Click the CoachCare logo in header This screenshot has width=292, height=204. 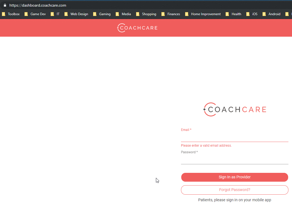pos(137,28)
